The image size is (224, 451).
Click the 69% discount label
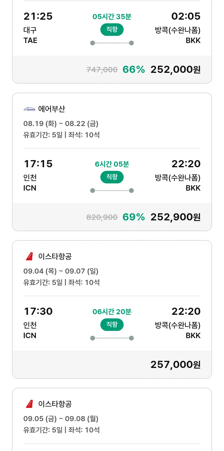click(x=134, y=217)
